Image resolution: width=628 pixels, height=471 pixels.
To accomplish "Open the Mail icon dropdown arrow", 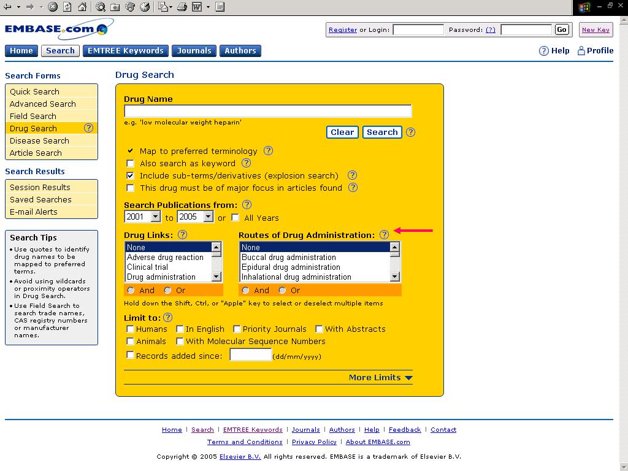I will coord(171,7).
